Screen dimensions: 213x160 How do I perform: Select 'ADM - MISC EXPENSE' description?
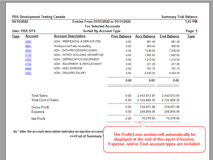68,68
